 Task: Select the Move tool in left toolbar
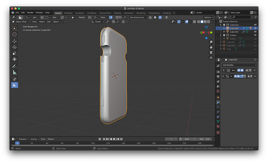click(14, 41)
